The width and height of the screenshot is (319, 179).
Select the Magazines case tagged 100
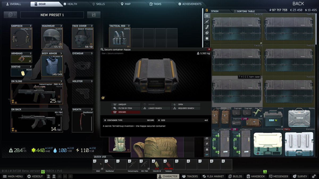coord(242,142)
